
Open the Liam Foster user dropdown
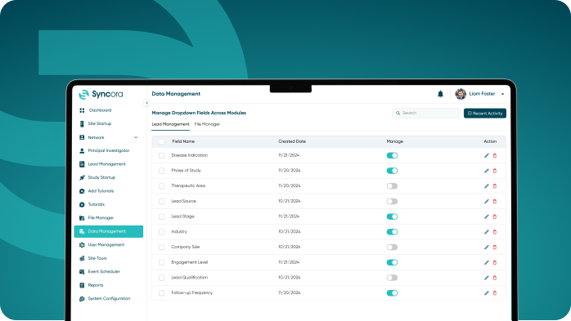click(x=502, y=94)
